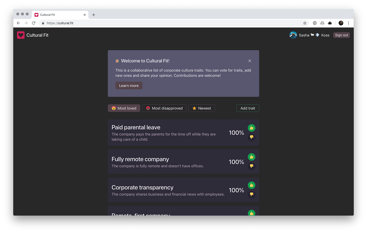Open a new browser tab with the plus icon

[x=94, y=15]
